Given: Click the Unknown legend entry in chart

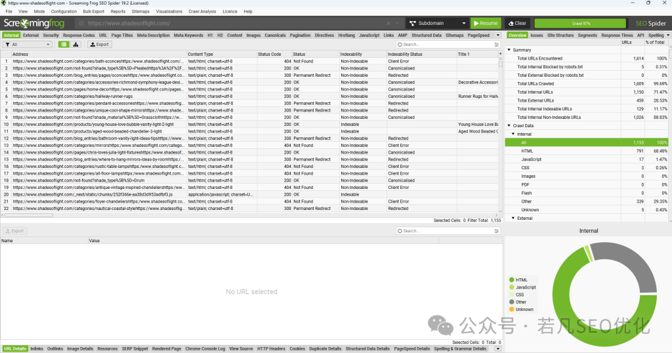Looking at the screenshot, I should point(521,309).
